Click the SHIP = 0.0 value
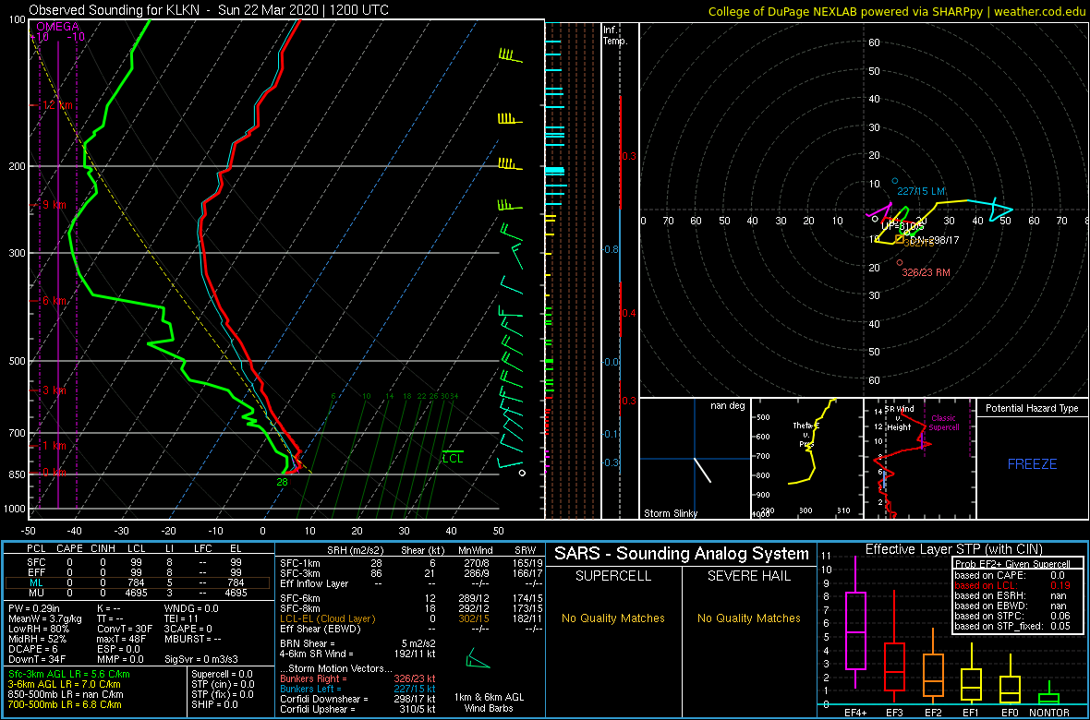The width and height of the screenshot is (1090, 720). pyautogui.click(x=214, y=703)
